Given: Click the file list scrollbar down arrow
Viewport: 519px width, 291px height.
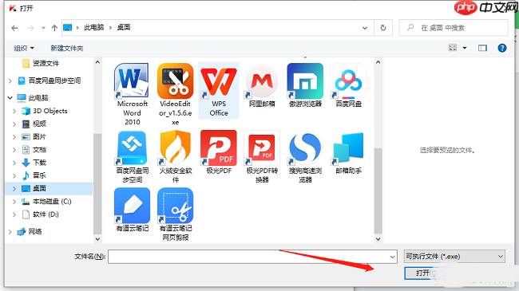Looking at the screenshot, I should pos(378,238).
